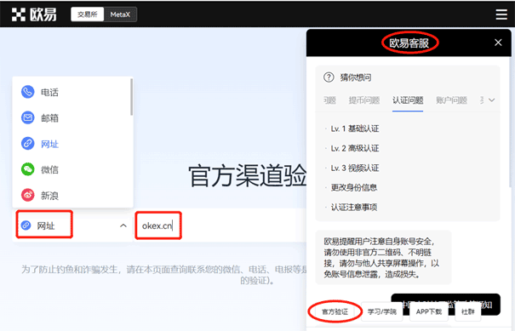Collapse the 网址 channel type dropdown

[x=73, y=225]
